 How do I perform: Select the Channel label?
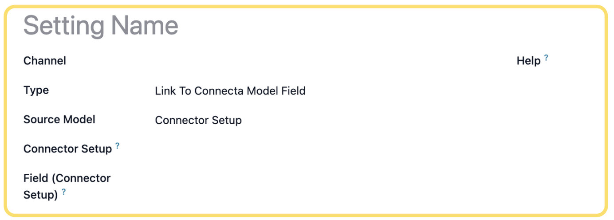(45, 61)
